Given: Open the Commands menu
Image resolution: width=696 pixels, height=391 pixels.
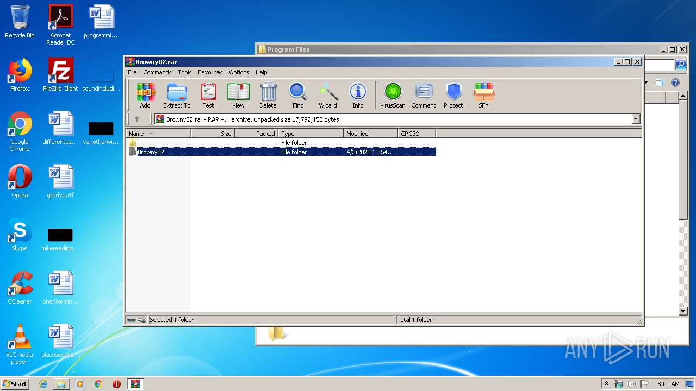Looking at the screenshot, I should click(x=157, y=72).
